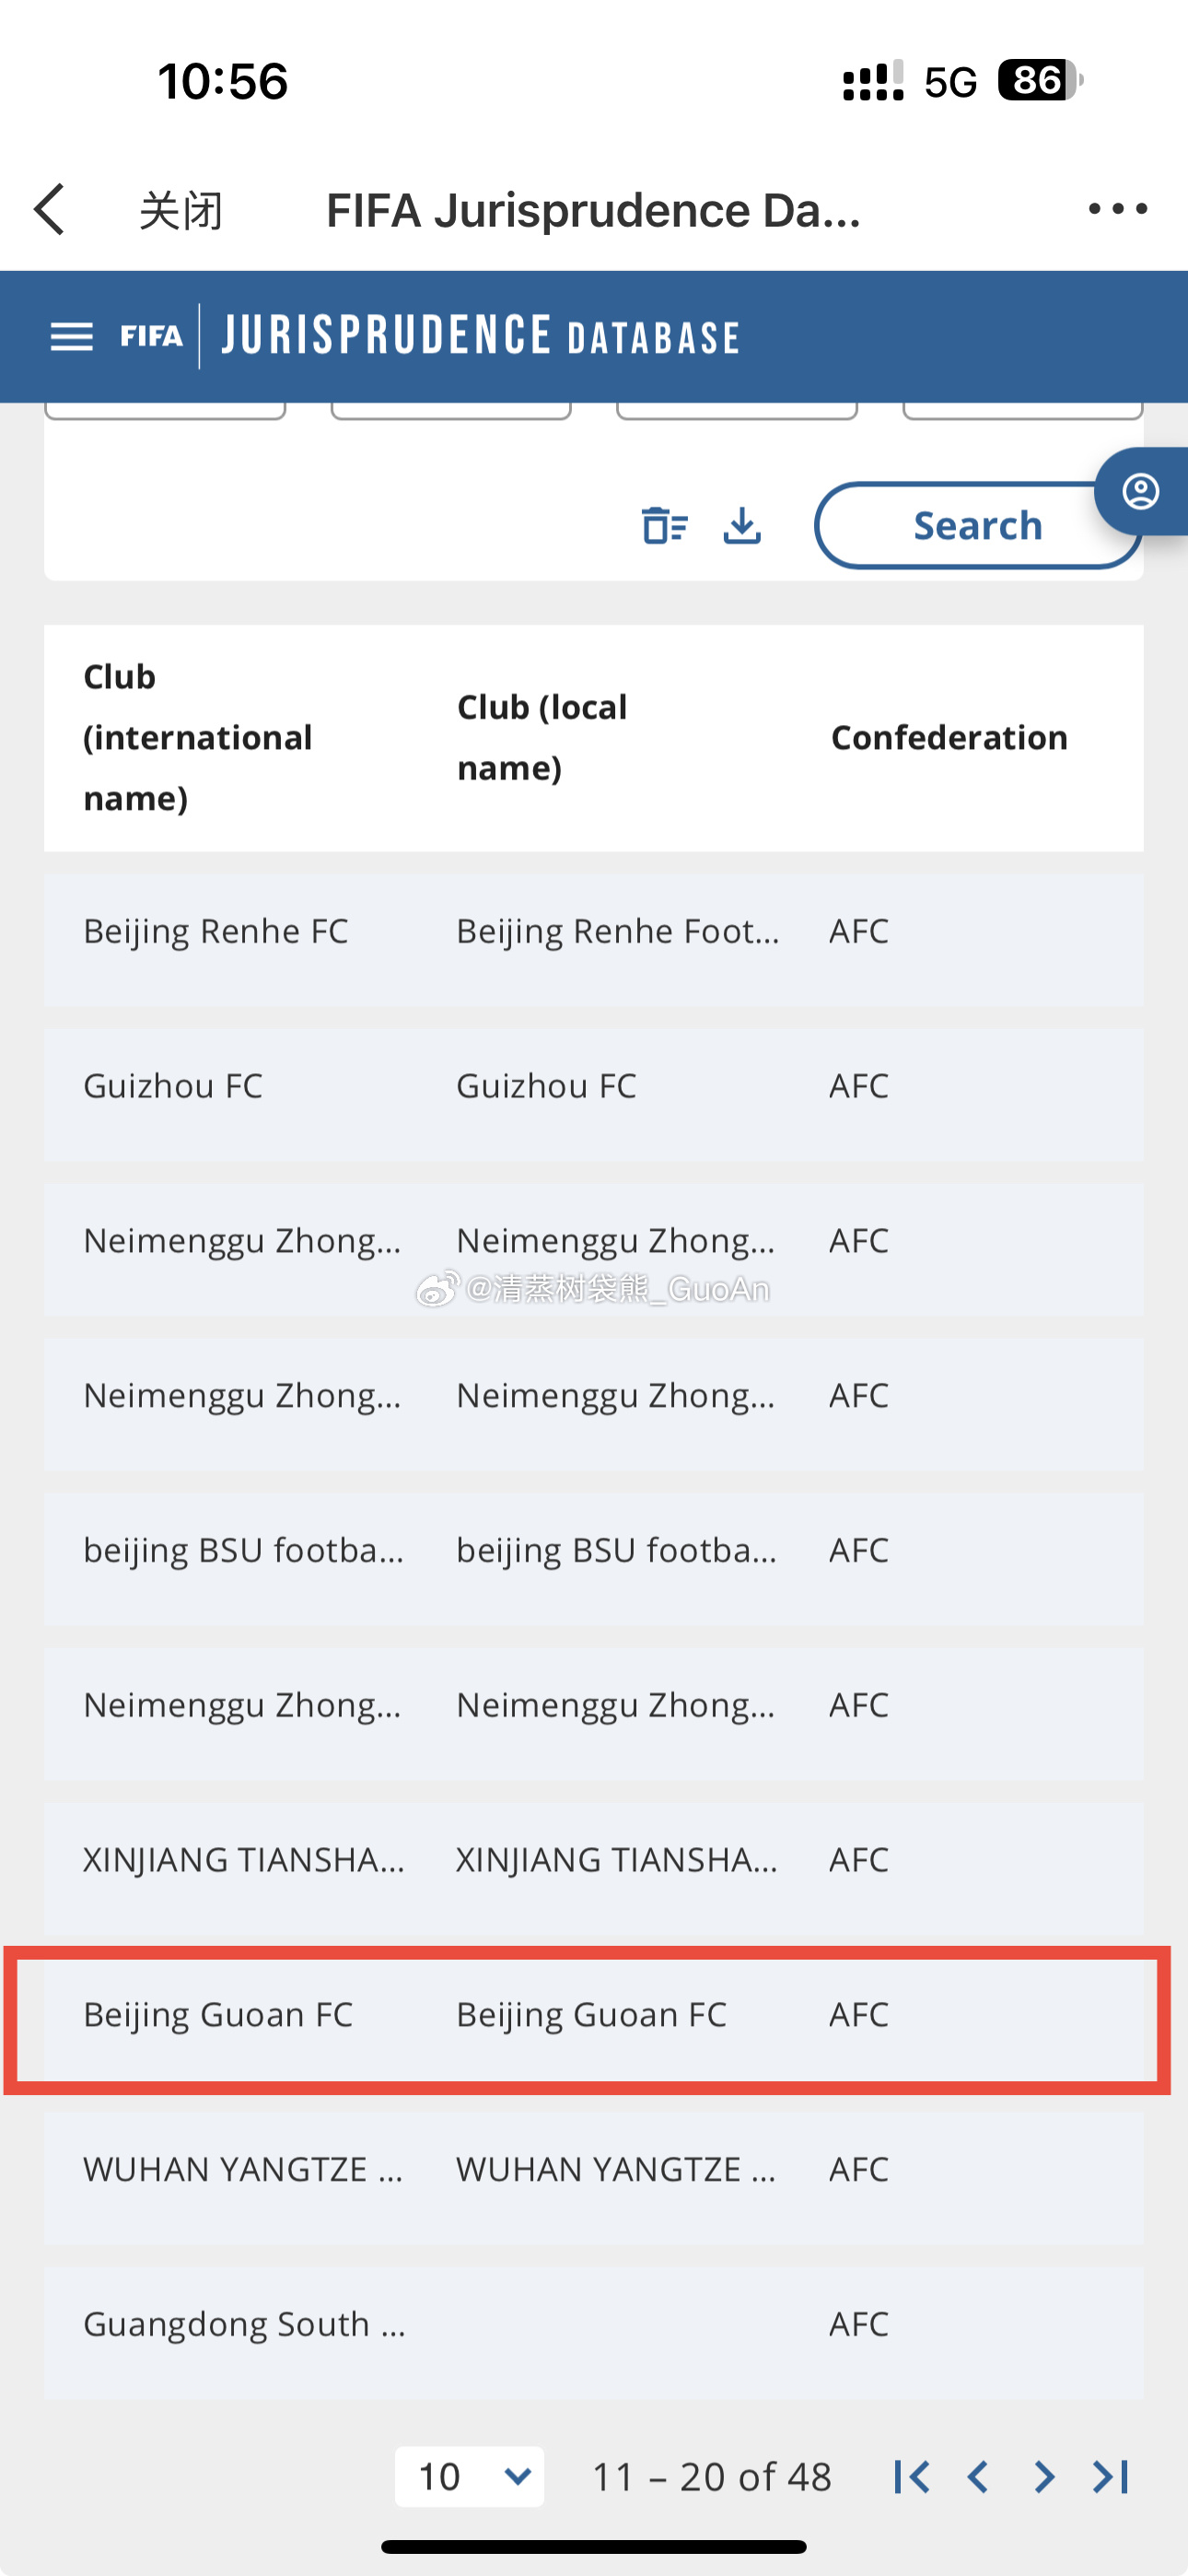Select the Beijing Guoan FC row
1188x2576 pixels.
[x=594, y=2015]
